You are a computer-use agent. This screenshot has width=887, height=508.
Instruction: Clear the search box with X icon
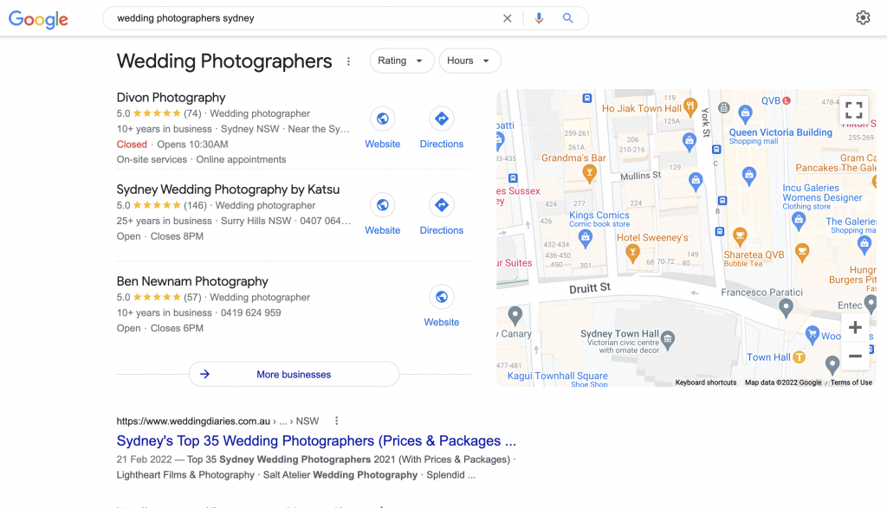508,18
